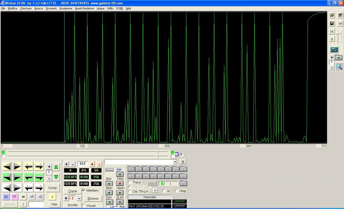Click the pink FF button
Image resolution: width=344 pixels, height=209 pixels.
tap(15, 197)
